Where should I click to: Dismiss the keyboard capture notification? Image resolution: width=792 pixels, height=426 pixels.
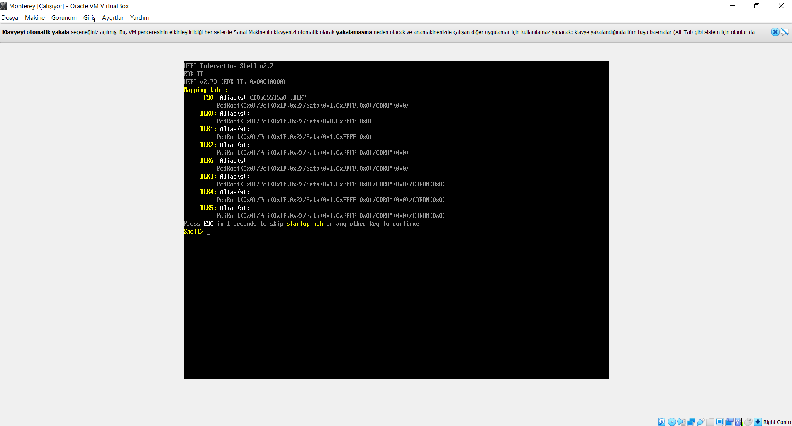click(x=775, y=32)
